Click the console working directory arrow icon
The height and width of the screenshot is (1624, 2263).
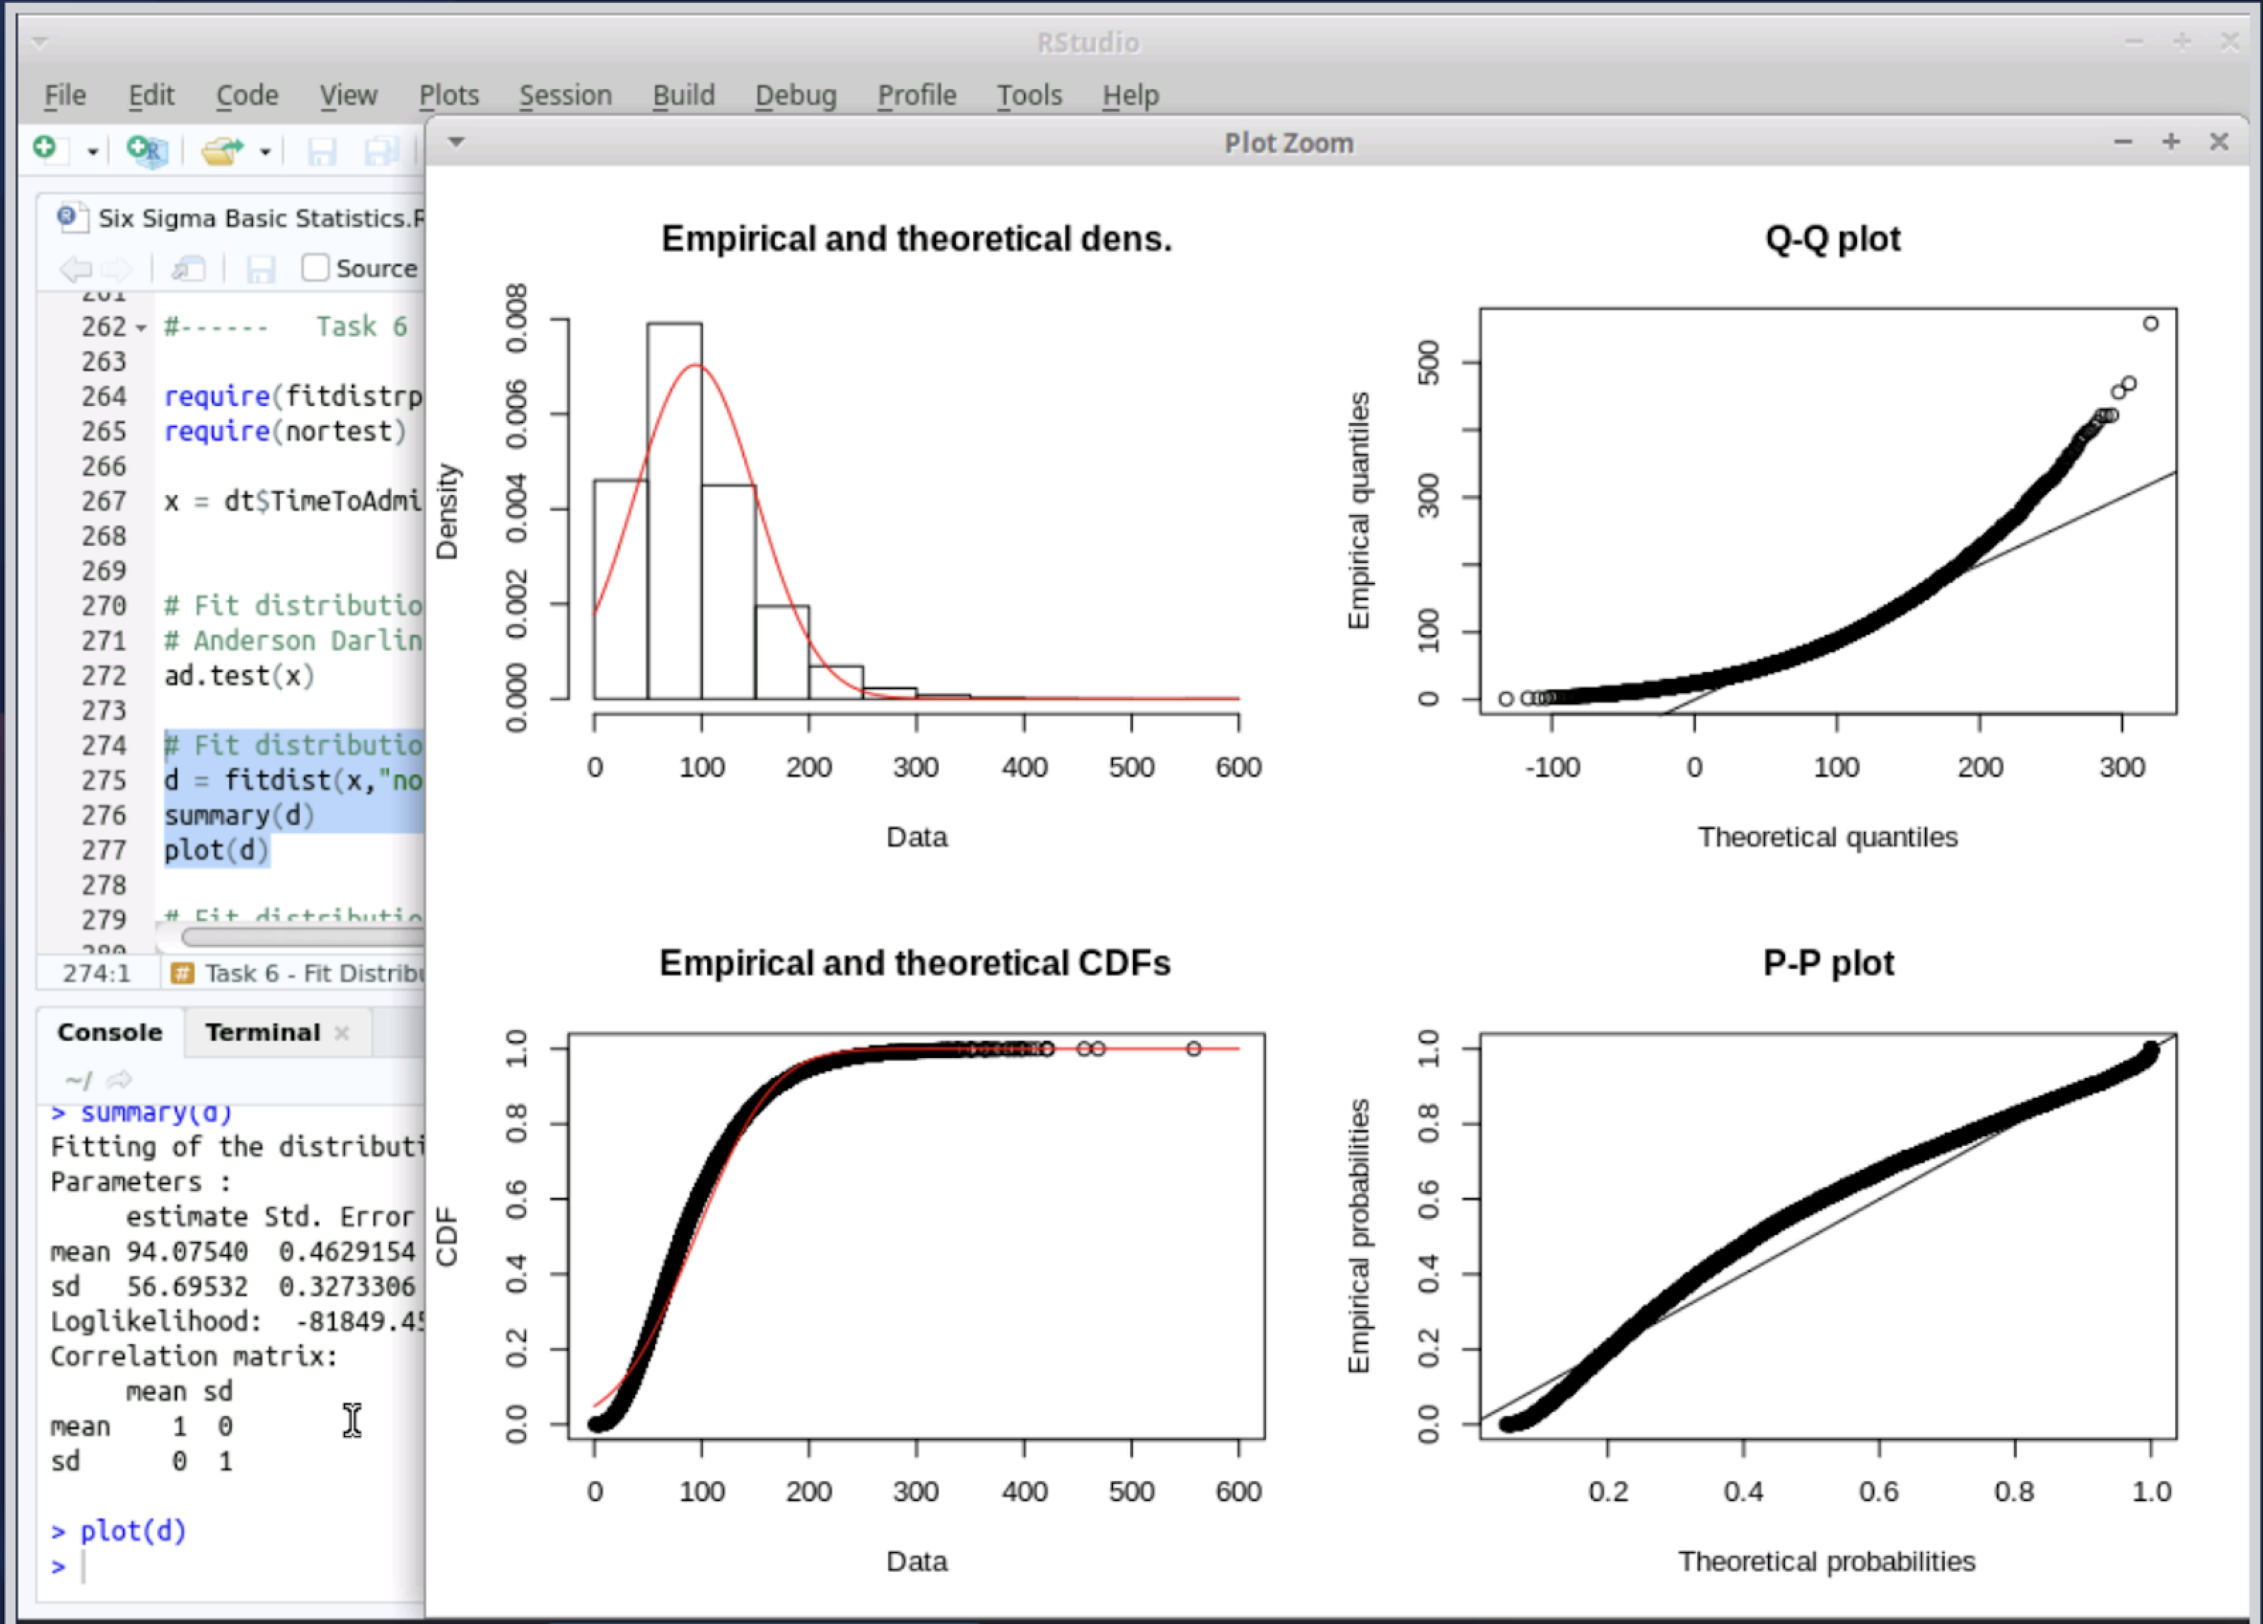[120, 1080]
